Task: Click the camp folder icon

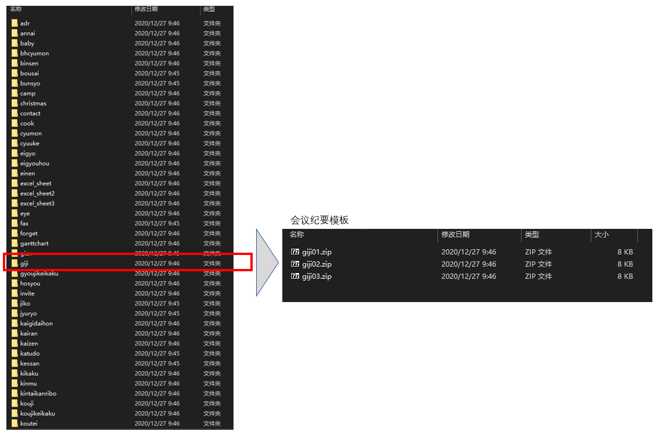Action: (x=15, y=94)
